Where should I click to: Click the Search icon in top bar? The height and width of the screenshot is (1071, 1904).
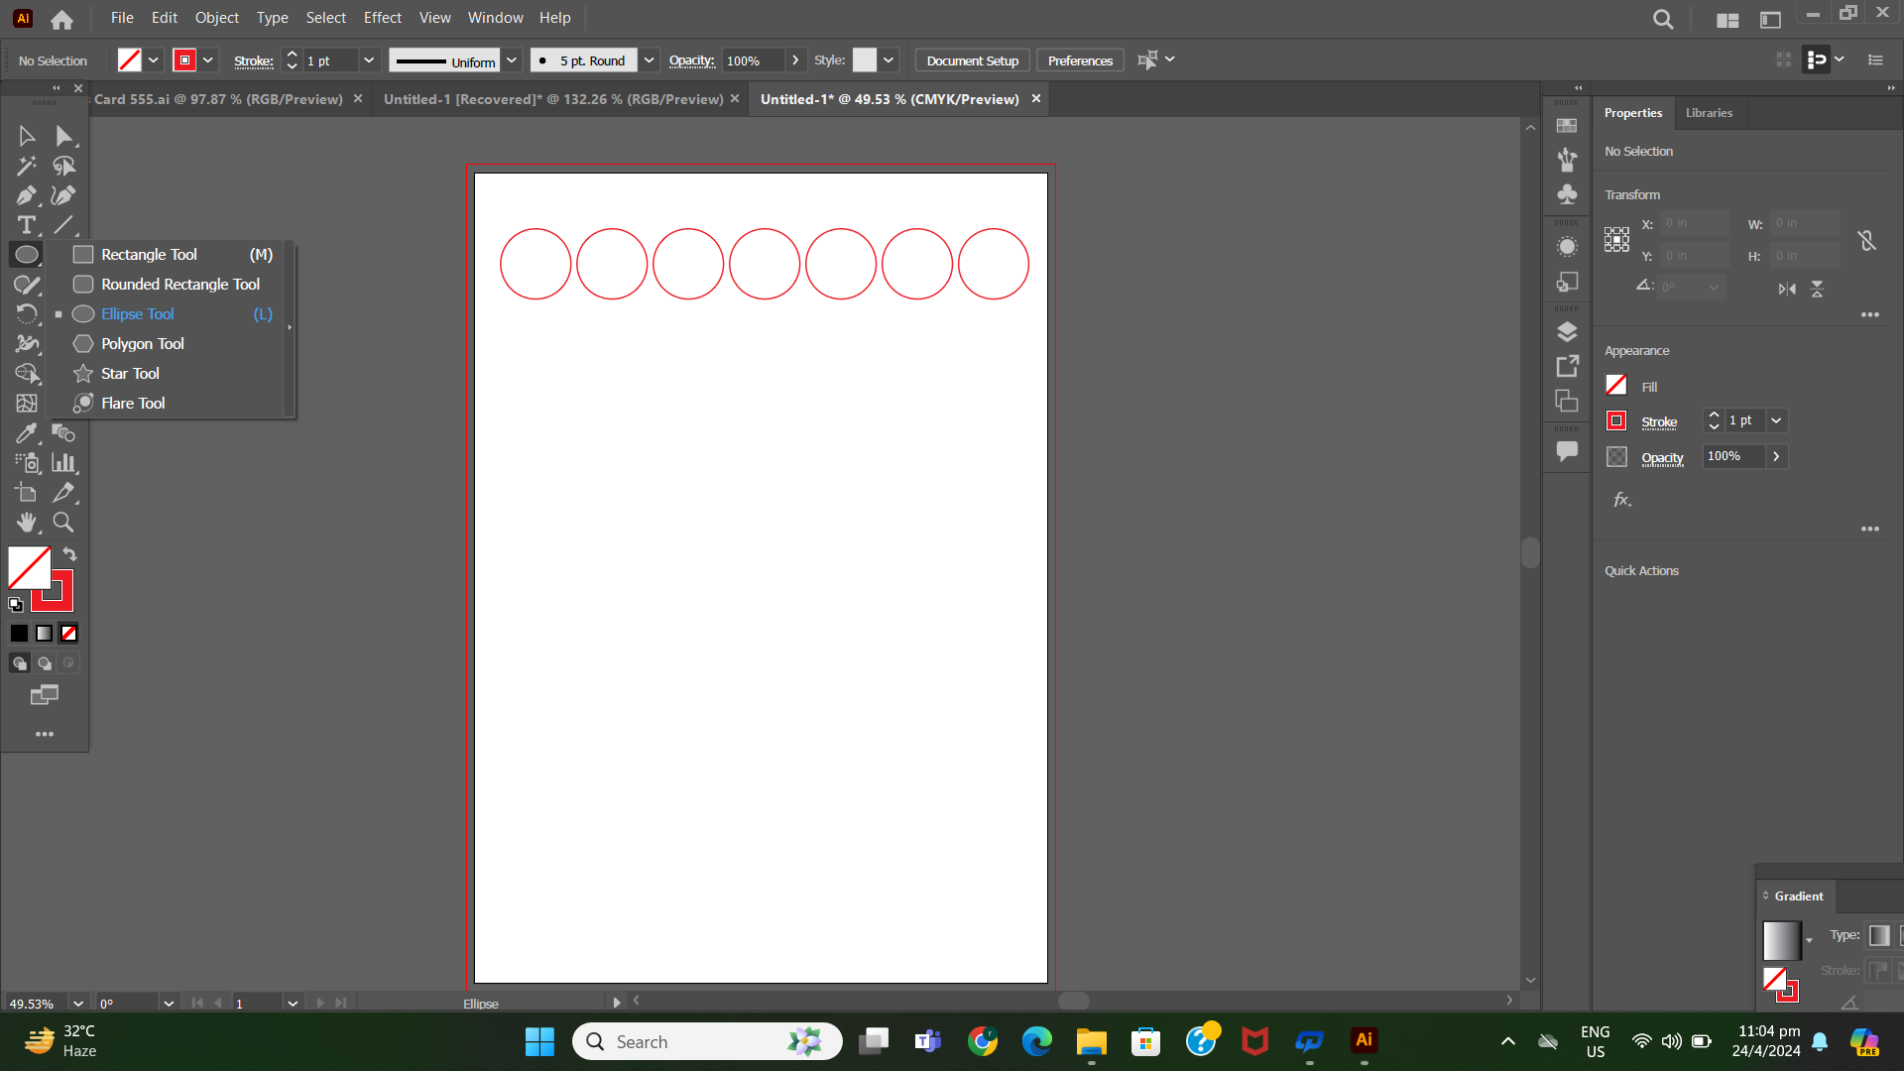pyautogui.click(x=1663, y=19)
